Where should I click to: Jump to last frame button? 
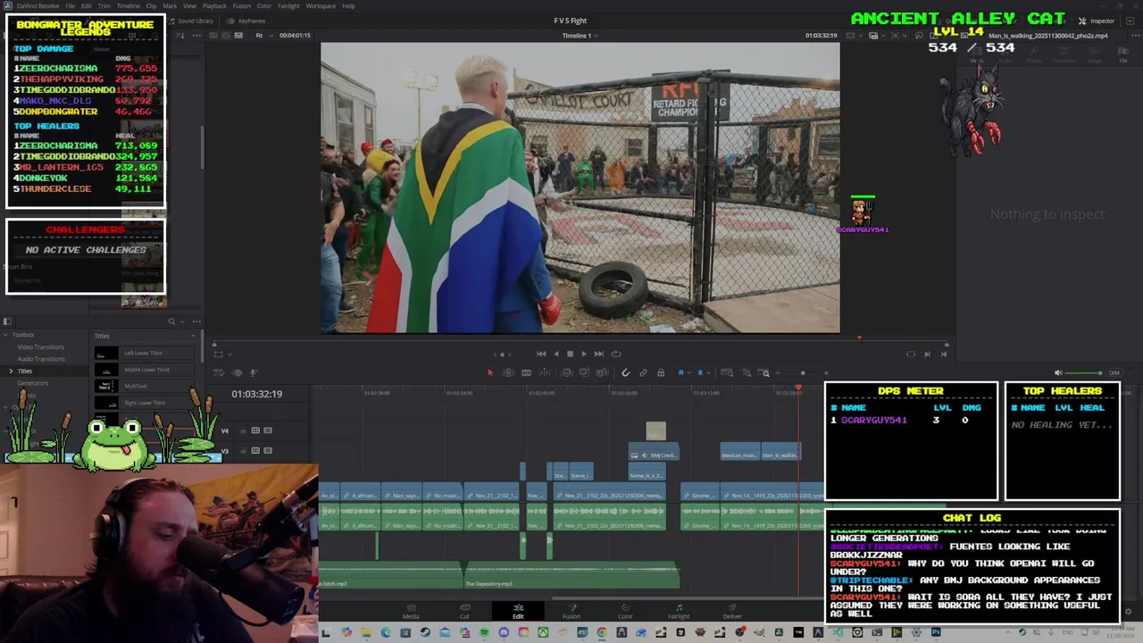tap(599, 354)
